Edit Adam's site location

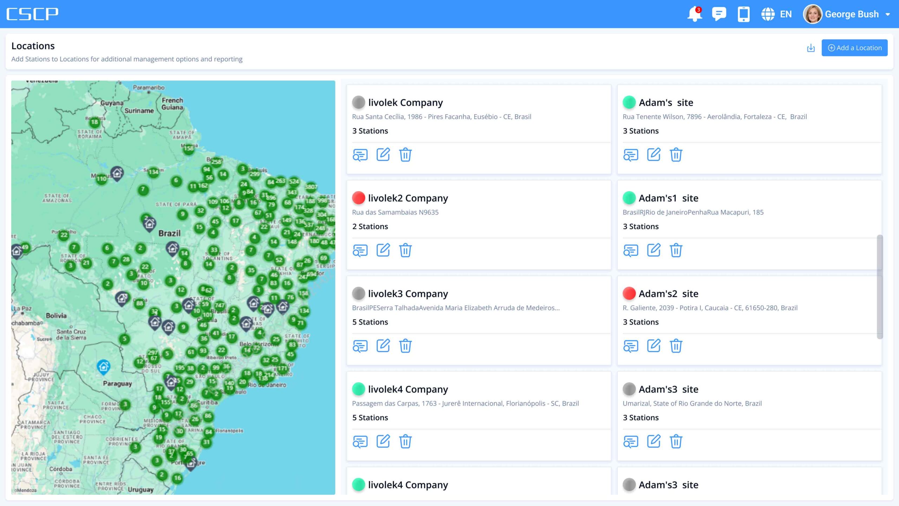tap(654, 155)
